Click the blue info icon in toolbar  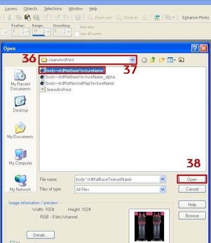[x=78, y=17]
